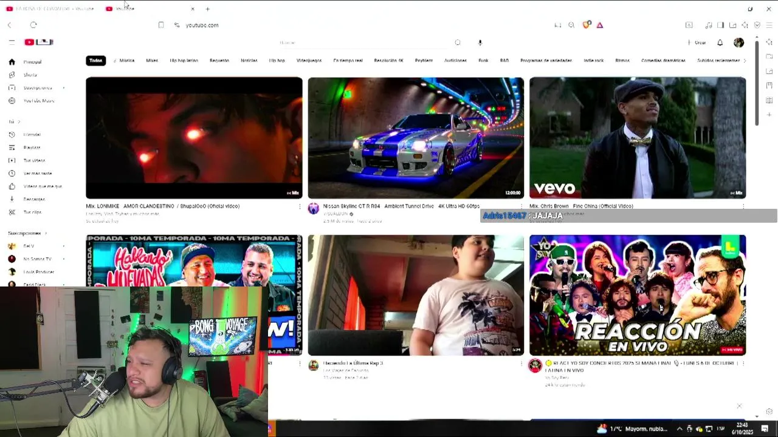This screenshot has width=778, height=437.
Task: Open the YouTube hamburger guide menu
Action: [12, 42]
